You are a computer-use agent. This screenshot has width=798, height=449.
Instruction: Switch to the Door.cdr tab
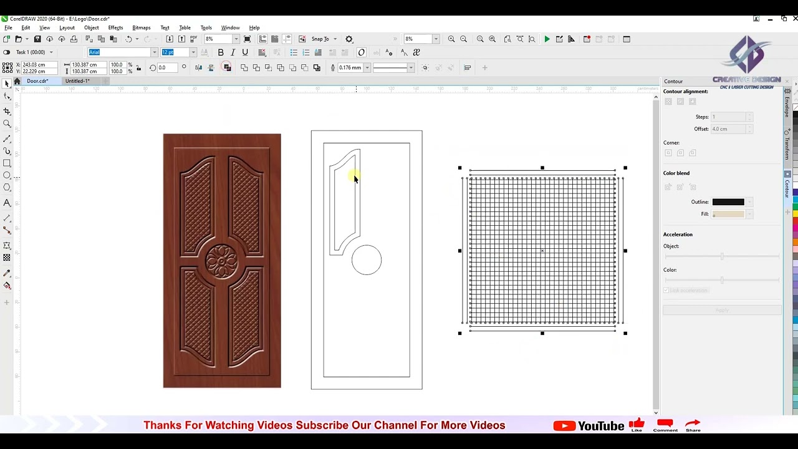click(x=37, y=81)
